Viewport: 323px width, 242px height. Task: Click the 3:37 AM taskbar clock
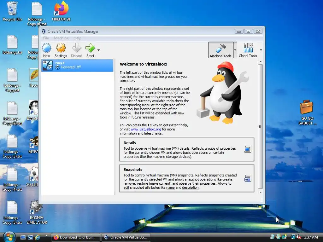coord(311,237)
